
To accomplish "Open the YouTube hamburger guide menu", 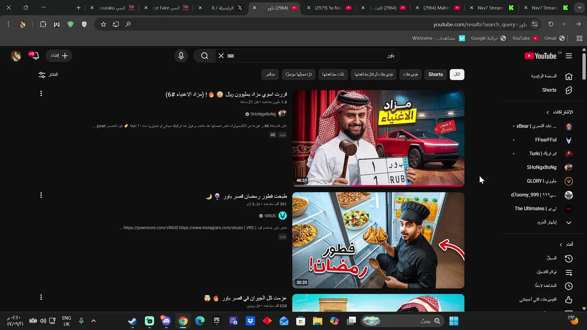I will click(569, 56).
